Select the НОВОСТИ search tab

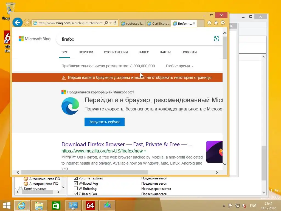189,52
